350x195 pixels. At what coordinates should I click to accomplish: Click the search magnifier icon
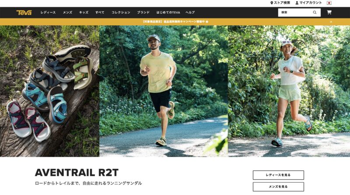coord(315,13)
